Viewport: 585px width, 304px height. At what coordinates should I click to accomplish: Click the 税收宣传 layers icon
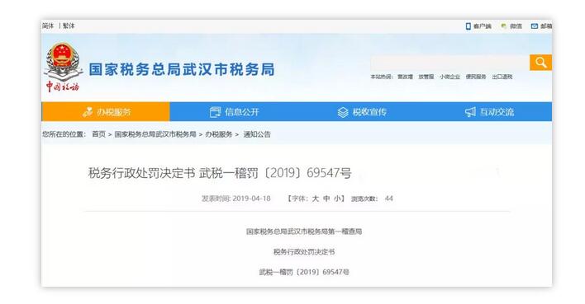coord(343,112)
